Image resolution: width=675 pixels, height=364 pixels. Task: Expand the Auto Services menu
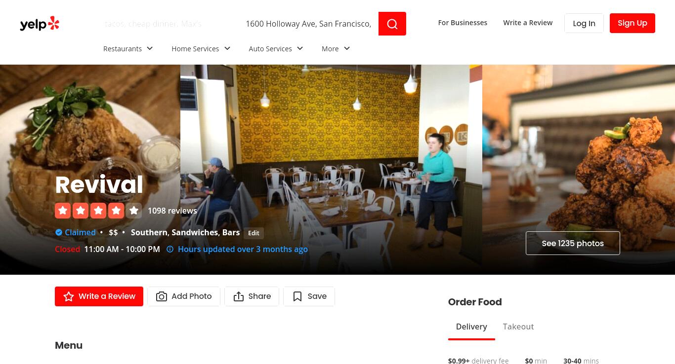(276, 48)
